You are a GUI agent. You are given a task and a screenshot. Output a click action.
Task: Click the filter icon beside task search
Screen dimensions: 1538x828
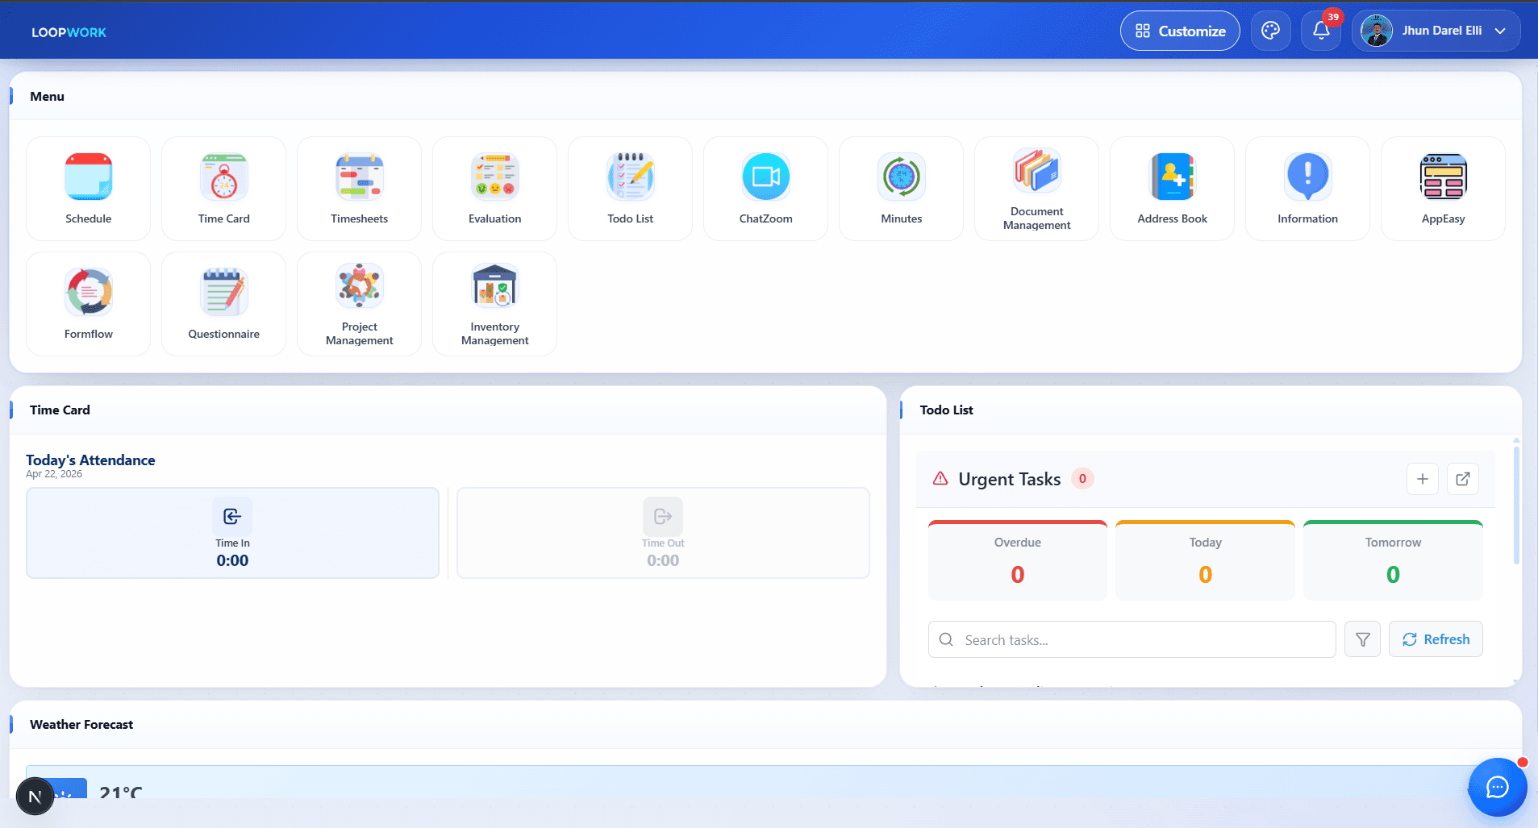1363,639
